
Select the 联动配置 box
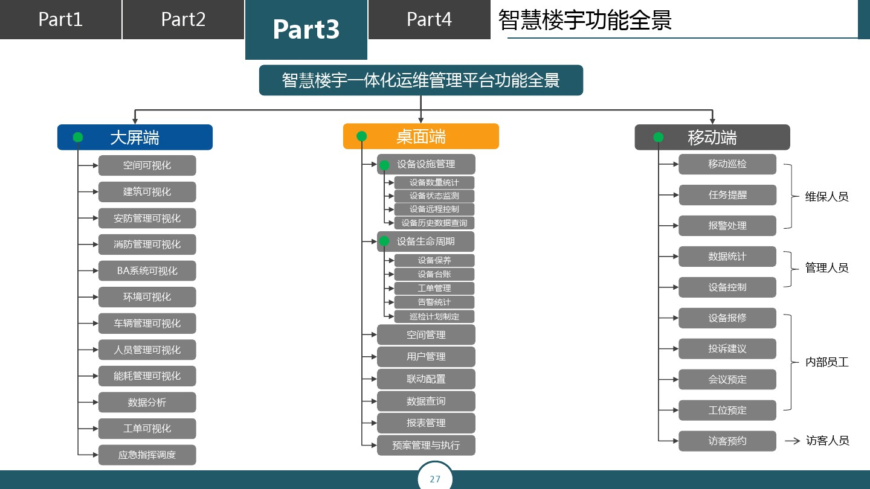pyautogui.click(x=426, y=379)
